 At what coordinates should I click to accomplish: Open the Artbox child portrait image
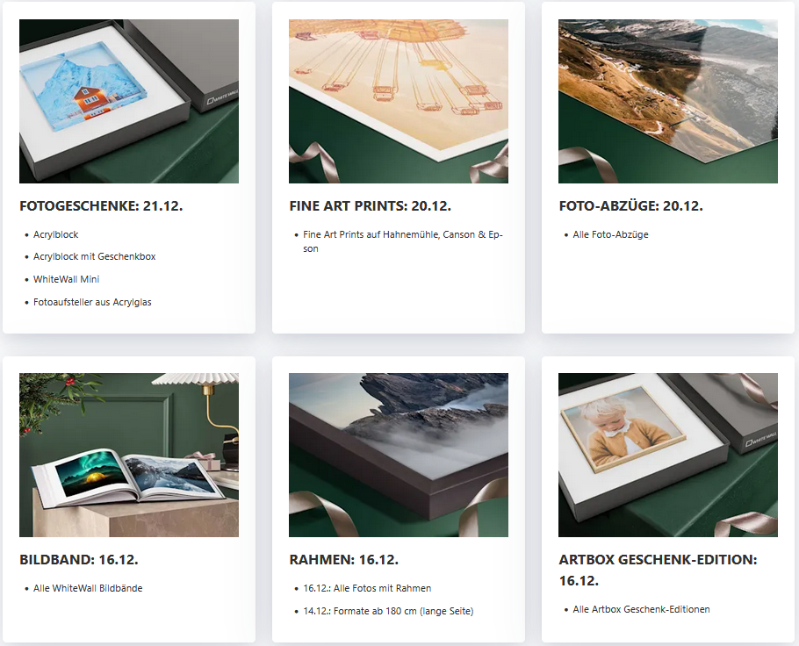tap(668, 455)
